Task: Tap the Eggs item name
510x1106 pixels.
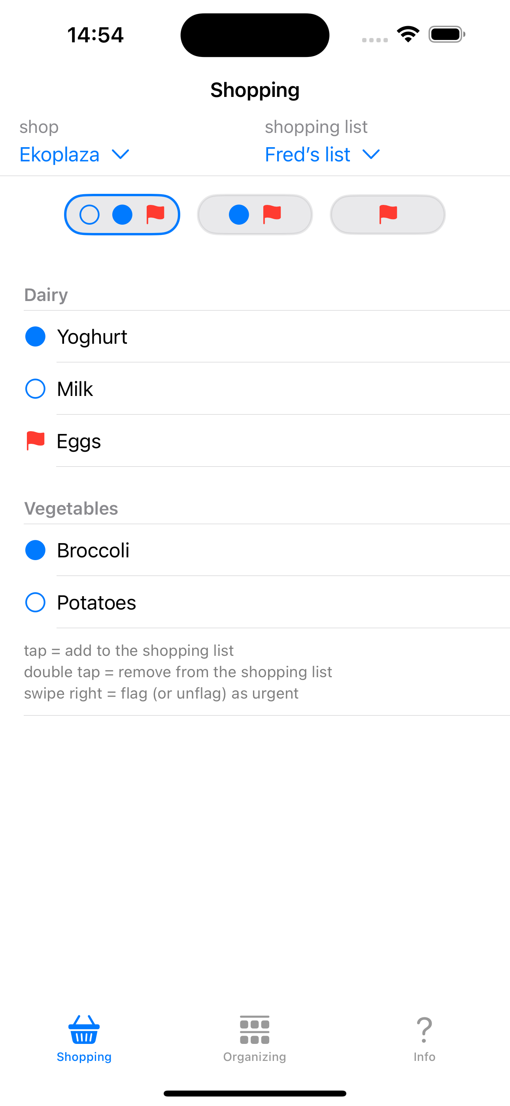Action: pyautogui.click(x=79, y=441)
